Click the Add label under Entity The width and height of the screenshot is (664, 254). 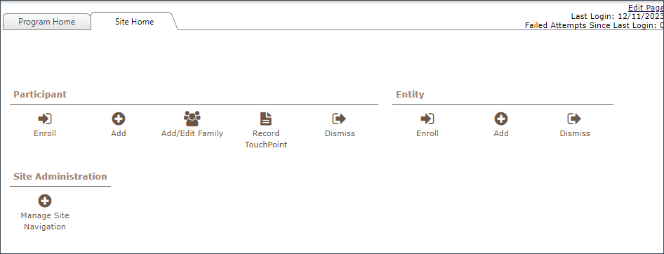[x=501, y=133]
